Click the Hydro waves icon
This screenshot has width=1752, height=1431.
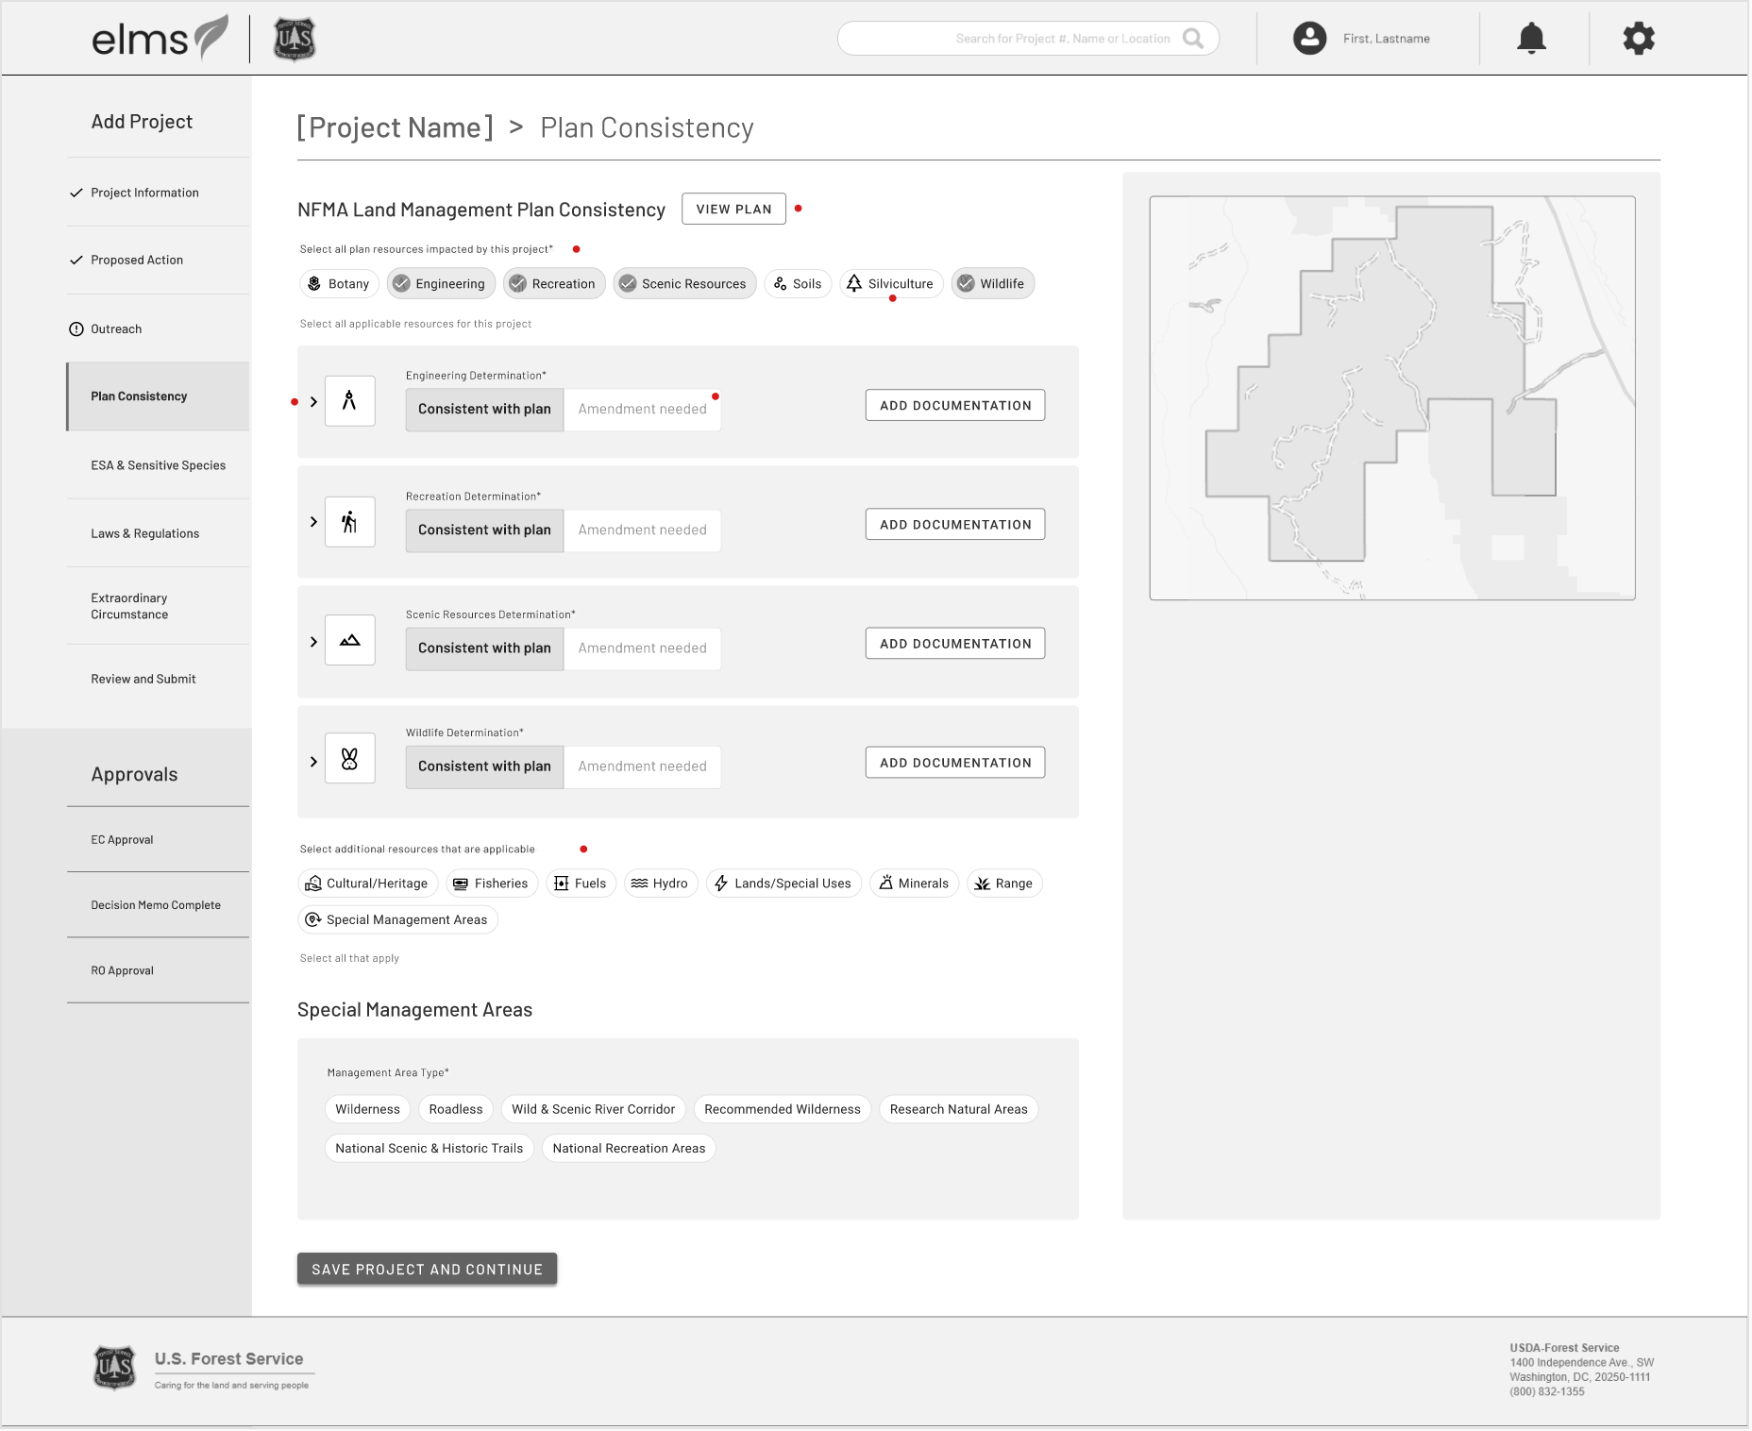coord(641,883)
